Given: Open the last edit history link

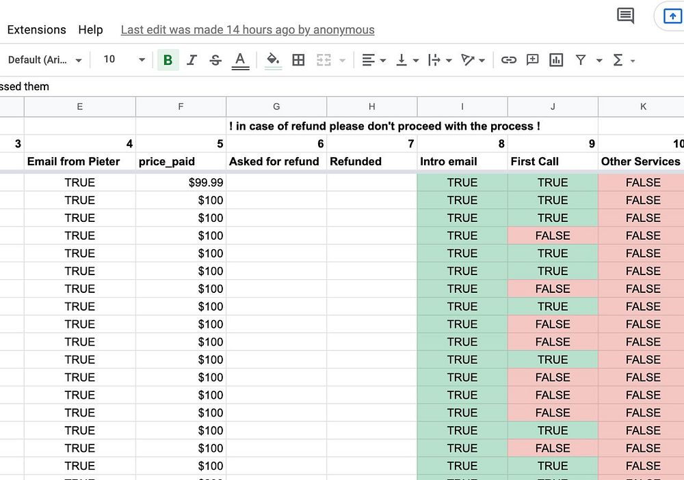Looking at the screenshot, I should click(248, 29).
